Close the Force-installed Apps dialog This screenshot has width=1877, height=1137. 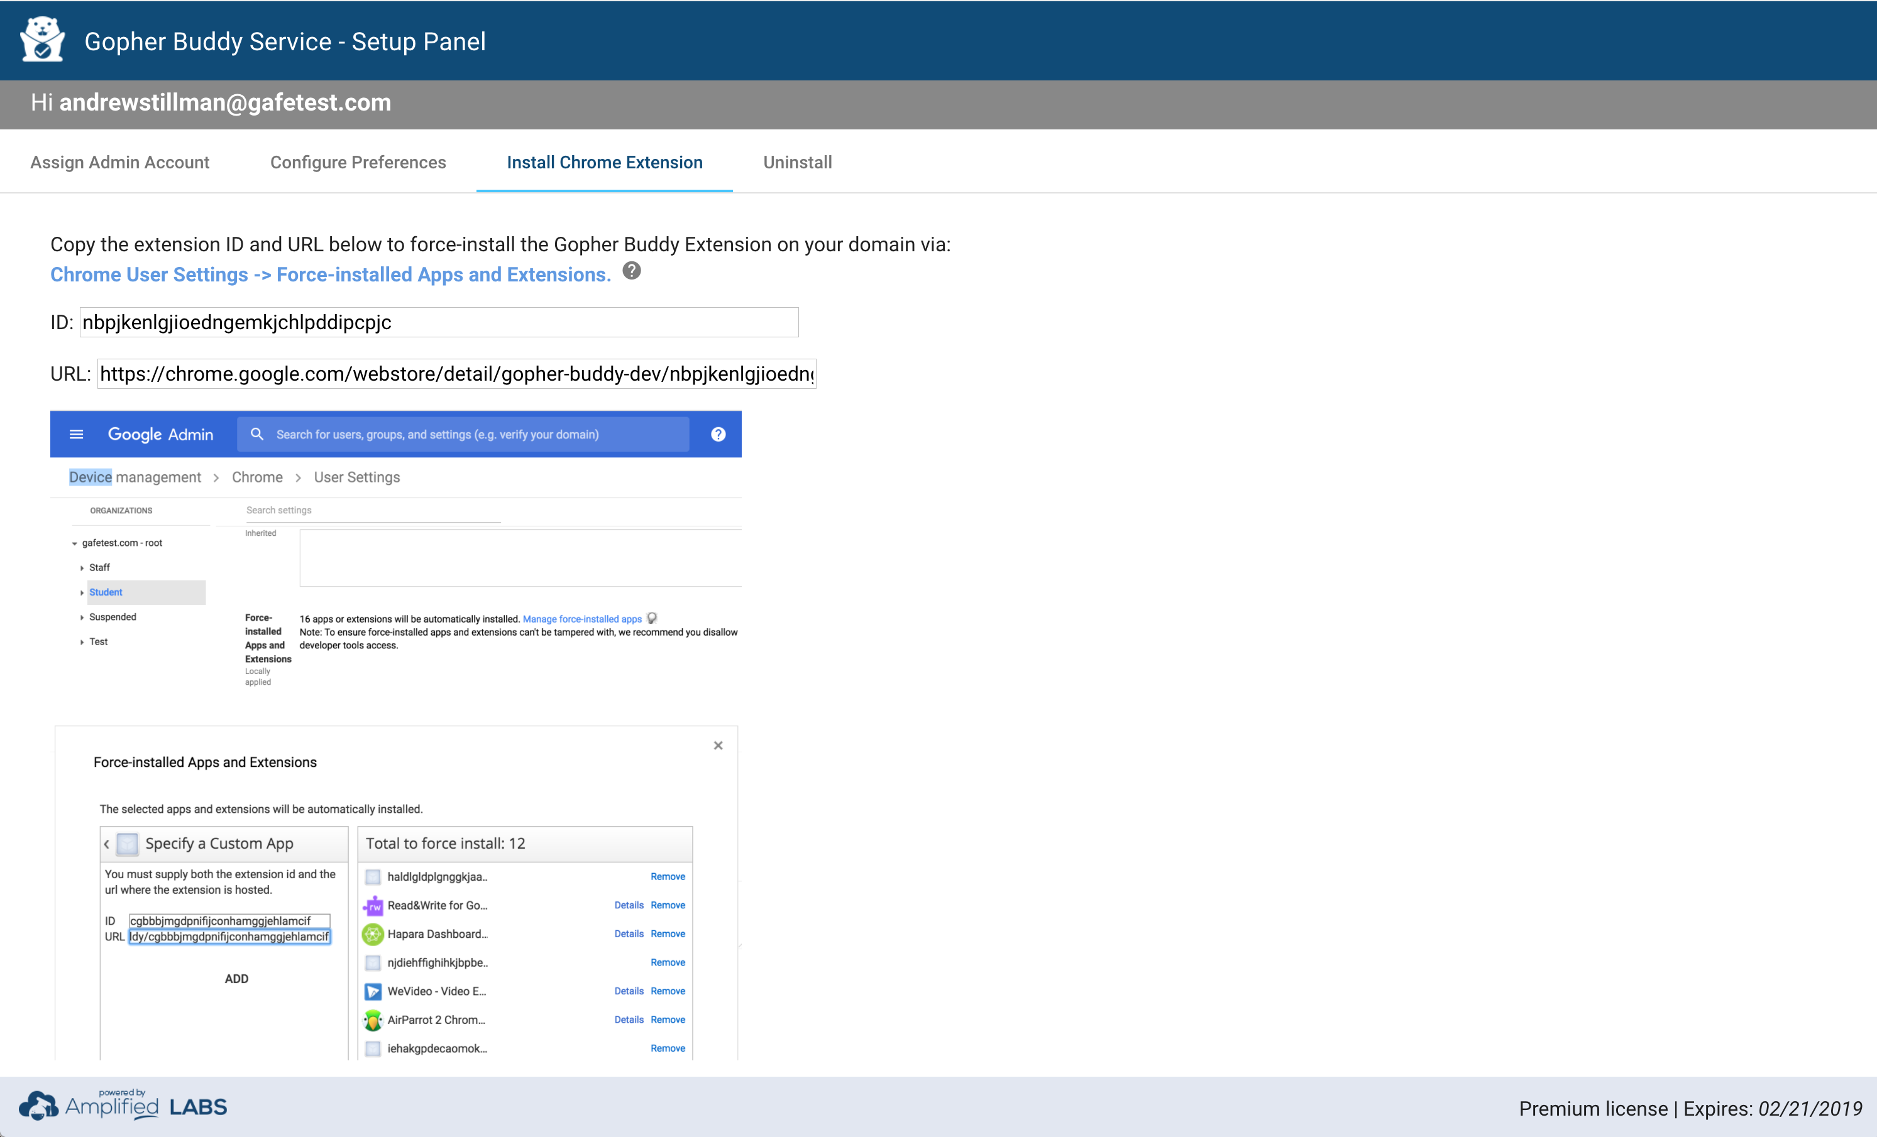tap(718, 746)
